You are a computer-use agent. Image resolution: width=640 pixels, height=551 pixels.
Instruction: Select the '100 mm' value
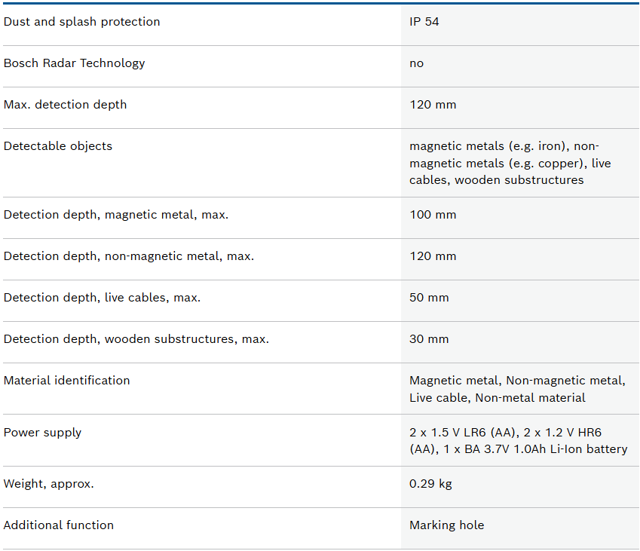pos(433,215)
